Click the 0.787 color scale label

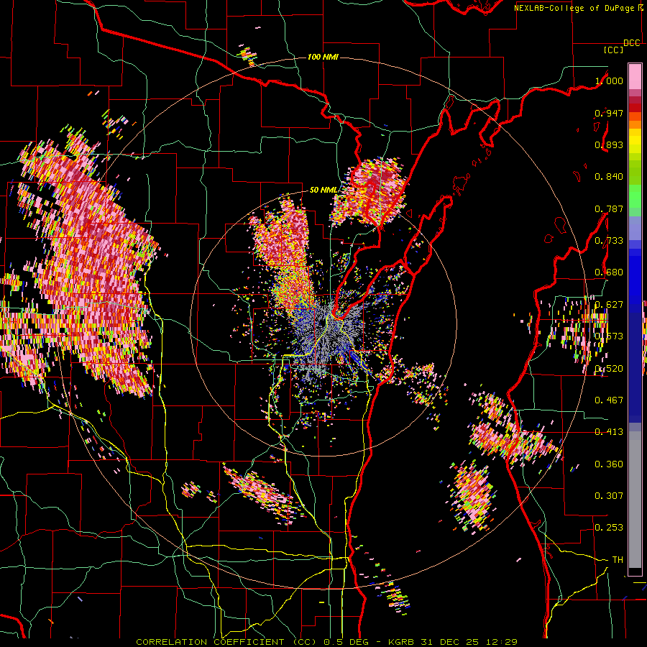click(x=609, y=208)
